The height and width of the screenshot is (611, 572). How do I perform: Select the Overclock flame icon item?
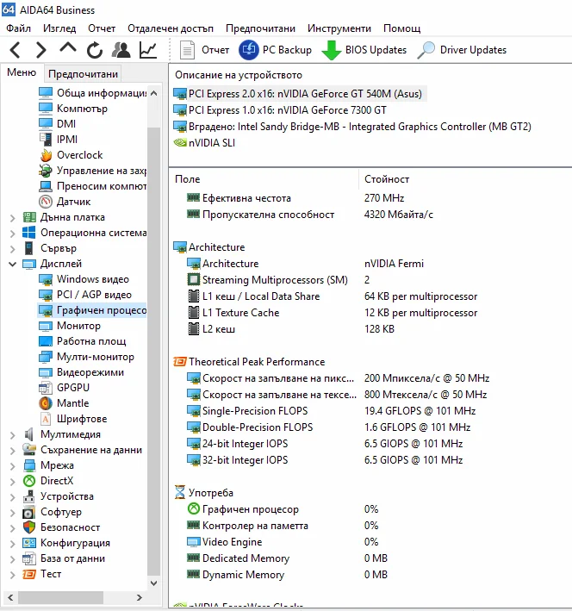point(46,155)
